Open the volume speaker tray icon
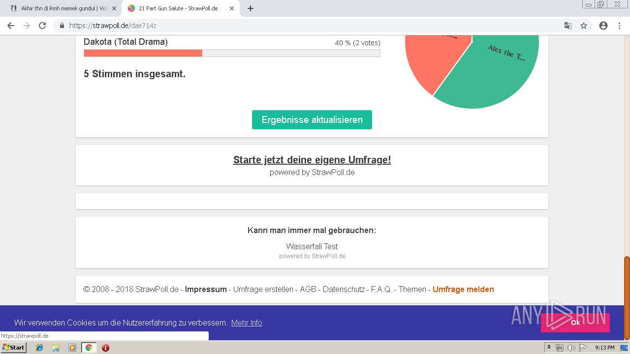 click(571, 348)
